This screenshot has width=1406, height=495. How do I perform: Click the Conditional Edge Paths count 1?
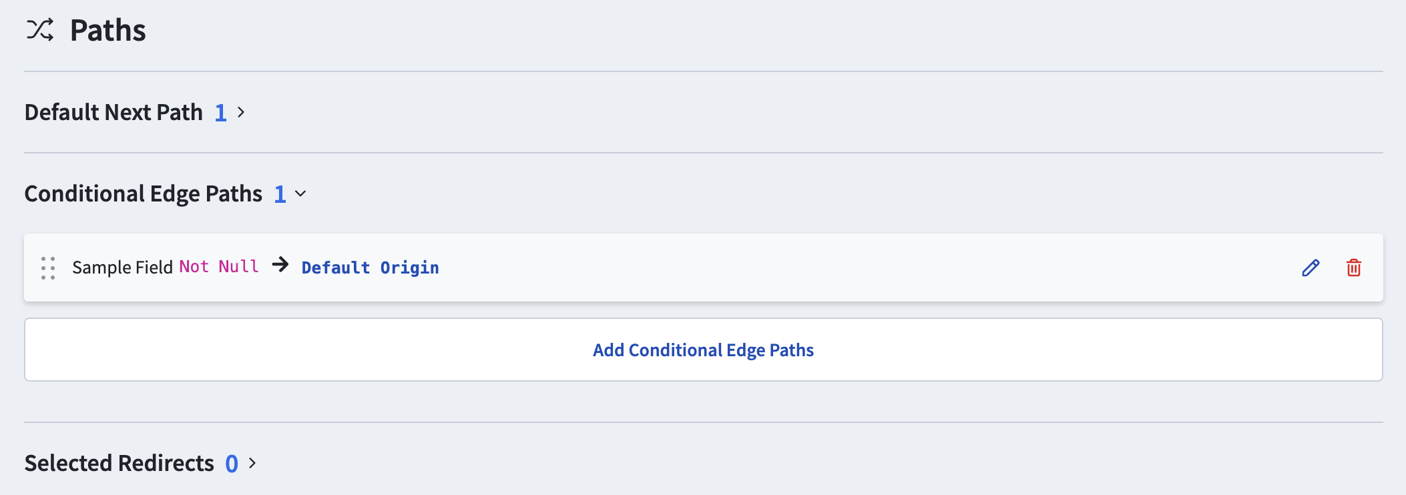(280, 194)
